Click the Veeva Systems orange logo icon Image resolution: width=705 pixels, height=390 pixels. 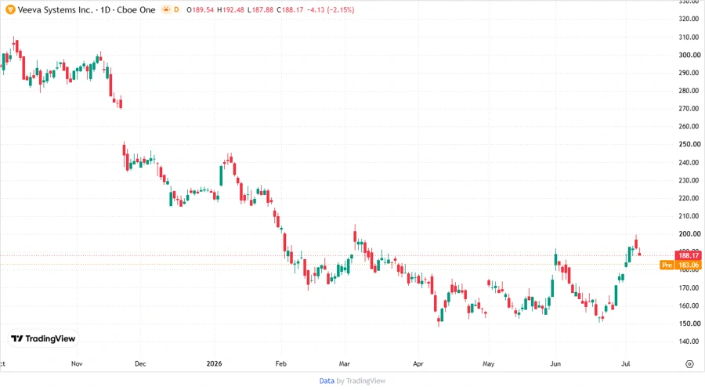9,9
